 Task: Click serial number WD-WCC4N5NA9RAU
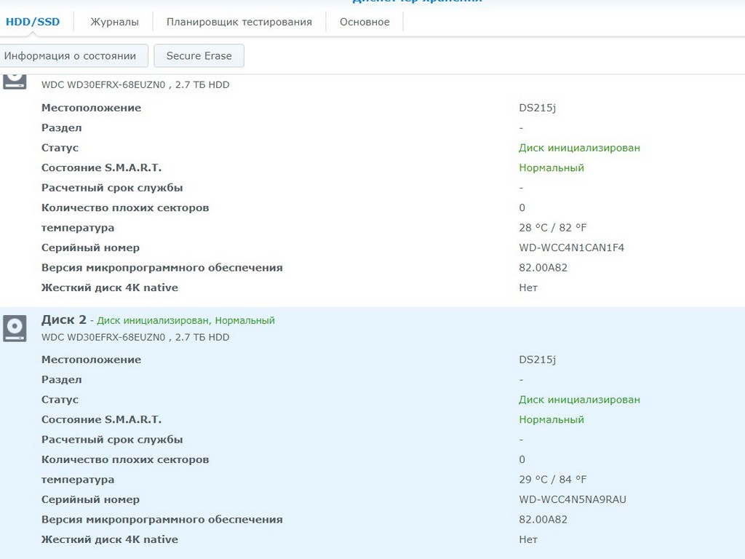pyautogui.click(x=572, y=499)
